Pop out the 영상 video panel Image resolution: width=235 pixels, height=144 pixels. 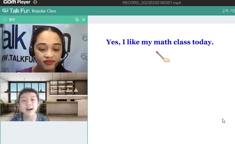click(77, 20)
